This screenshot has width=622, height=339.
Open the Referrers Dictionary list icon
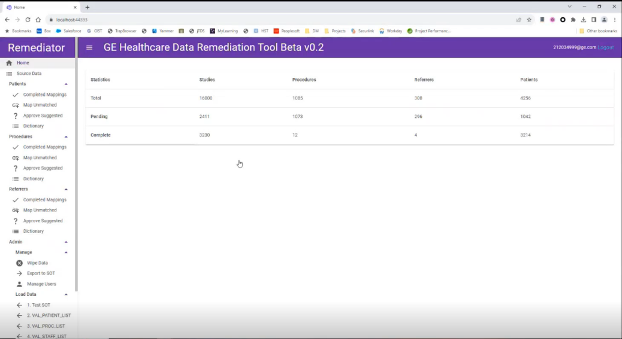(16, 232)
